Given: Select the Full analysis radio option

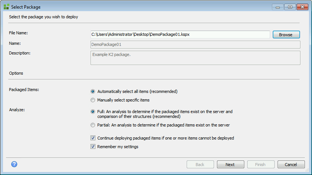Looking at the screenshot, I should point(93,111).
